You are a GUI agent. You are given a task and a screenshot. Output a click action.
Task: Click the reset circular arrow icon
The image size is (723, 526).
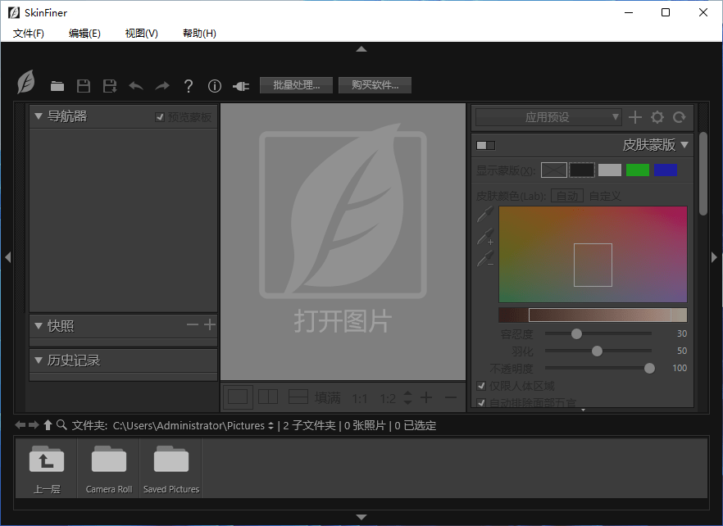(680, 117)
